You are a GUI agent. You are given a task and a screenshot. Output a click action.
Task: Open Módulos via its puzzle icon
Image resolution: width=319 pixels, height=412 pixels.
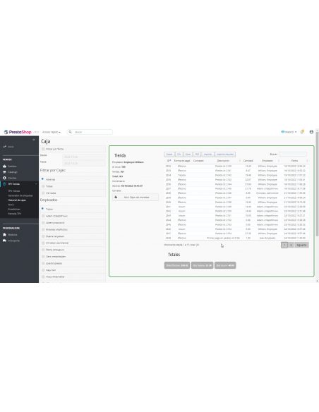pyautogui.click(x=4, y=234)
